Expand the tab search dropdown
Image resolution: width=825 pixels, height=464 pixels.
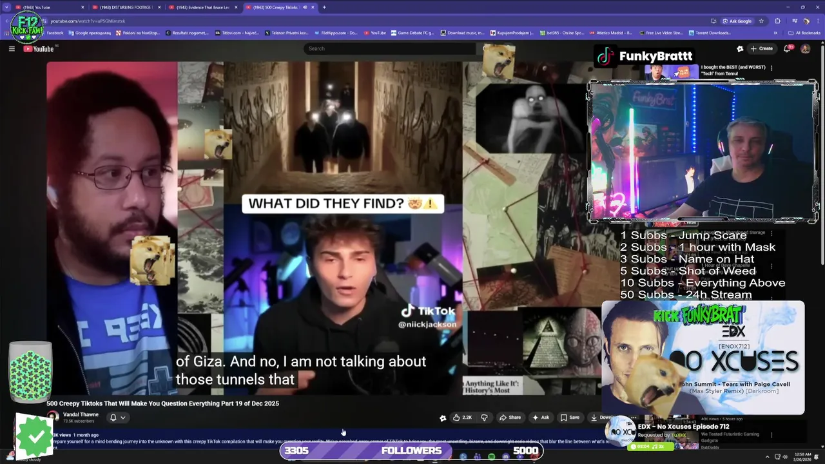pyautogui.click(x=6, y=7)
